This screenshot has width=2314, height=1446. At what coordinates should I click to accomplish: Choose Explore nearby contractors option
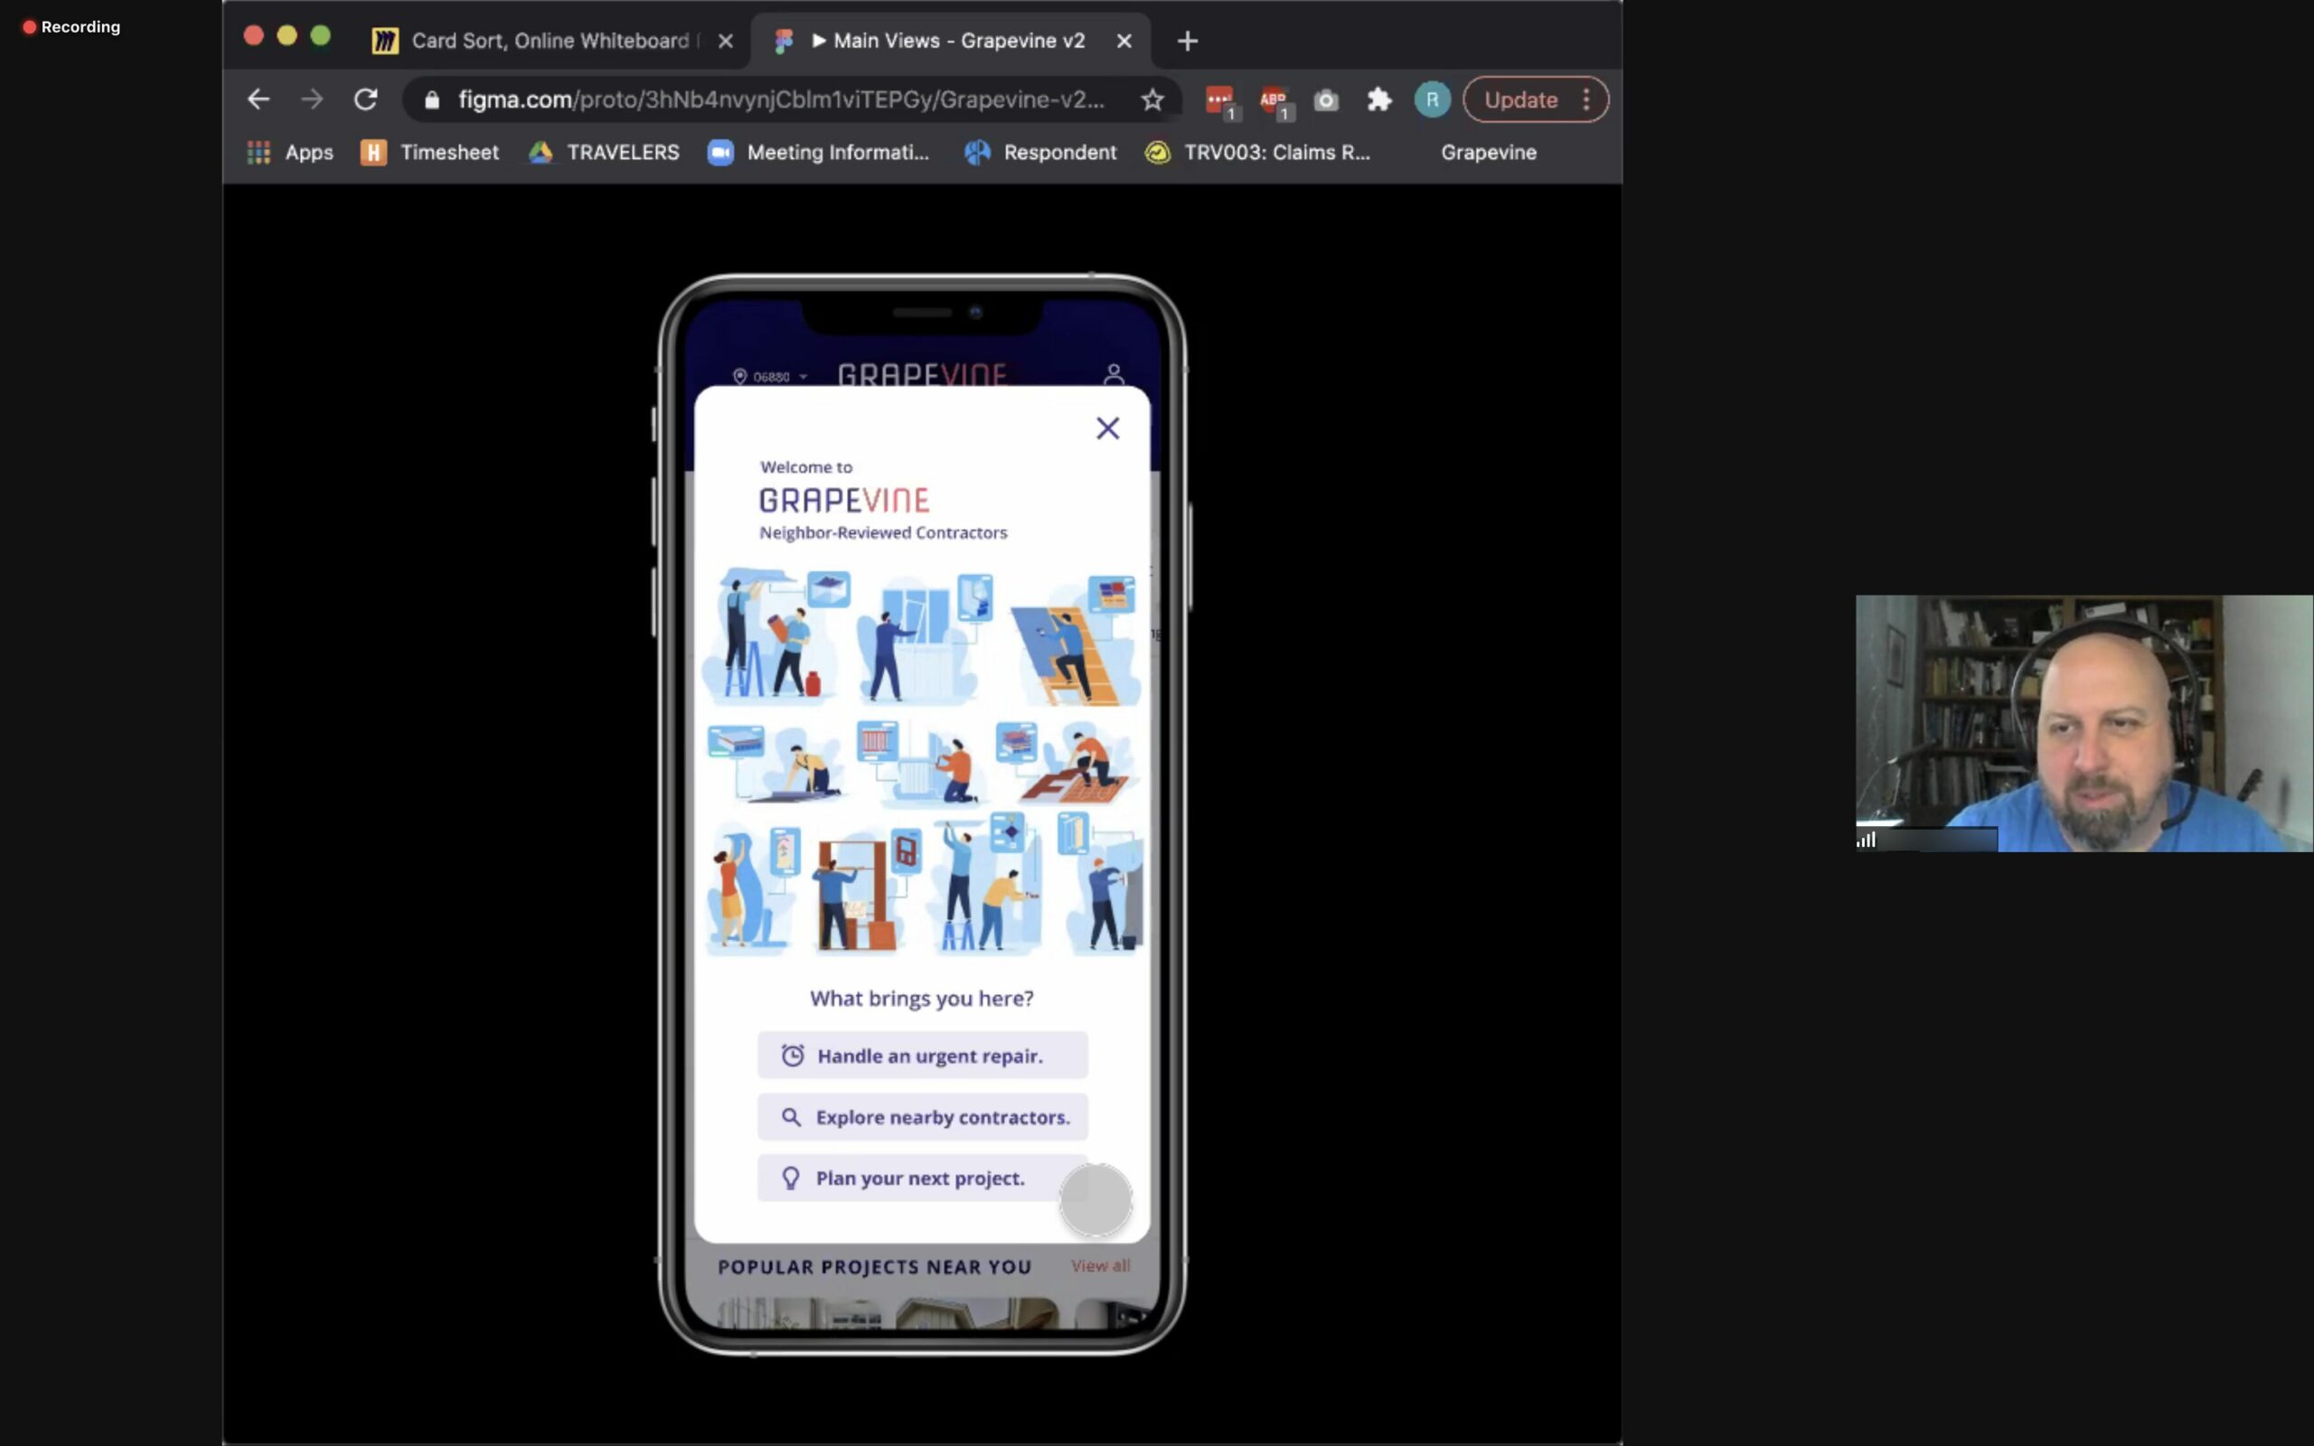point(922,1117)
